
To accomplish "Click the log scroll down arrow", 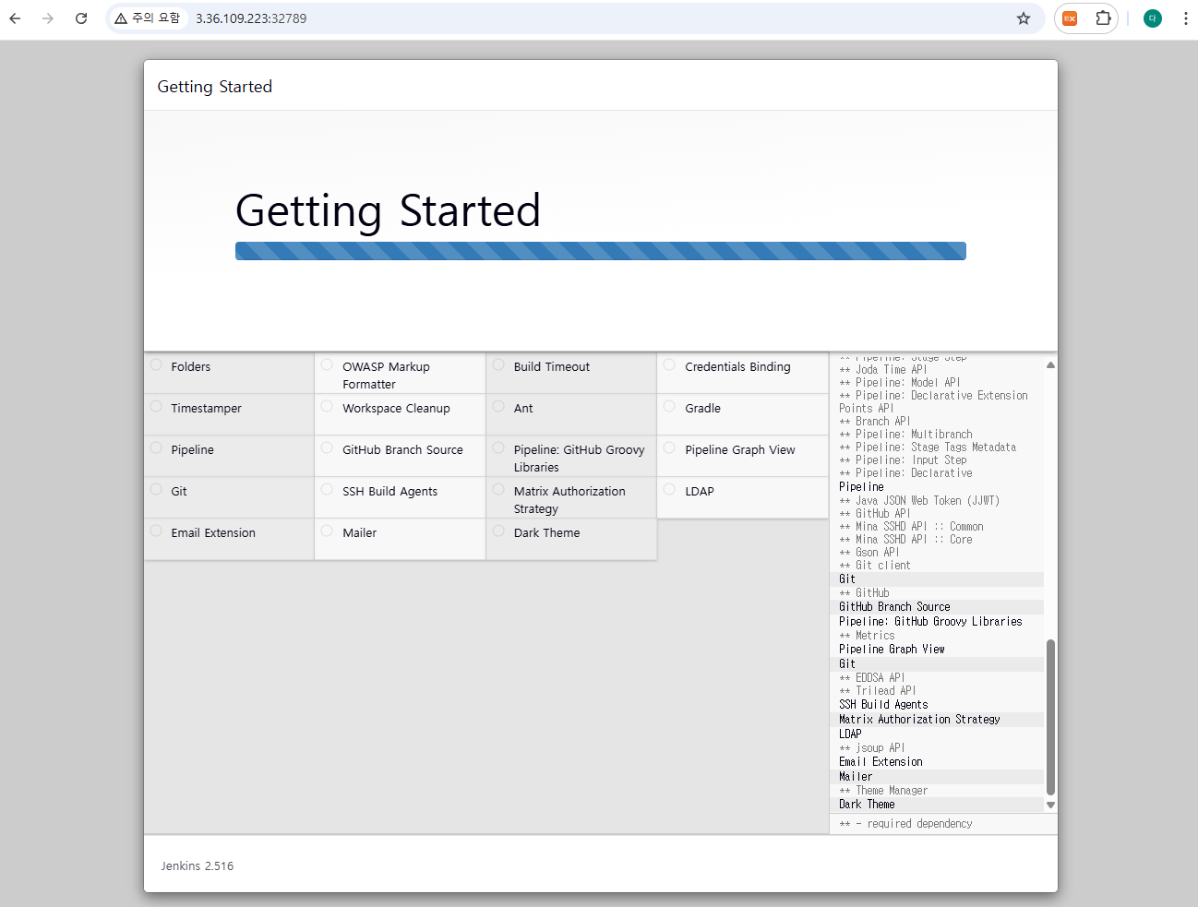I will pyautogui.click(x=1050, y=806).
